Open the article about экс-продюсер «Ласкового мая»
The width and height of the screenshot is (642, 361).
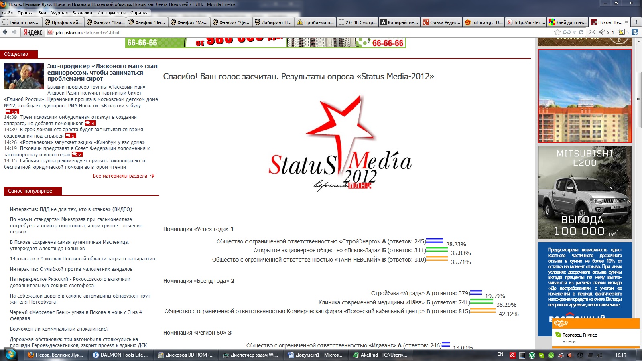coord(102,72)
